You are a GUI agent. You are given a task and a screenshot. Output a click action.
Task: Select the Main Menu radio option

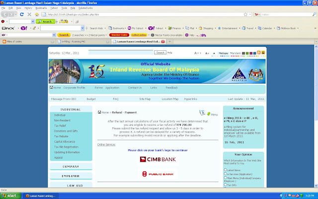point(225,178)
